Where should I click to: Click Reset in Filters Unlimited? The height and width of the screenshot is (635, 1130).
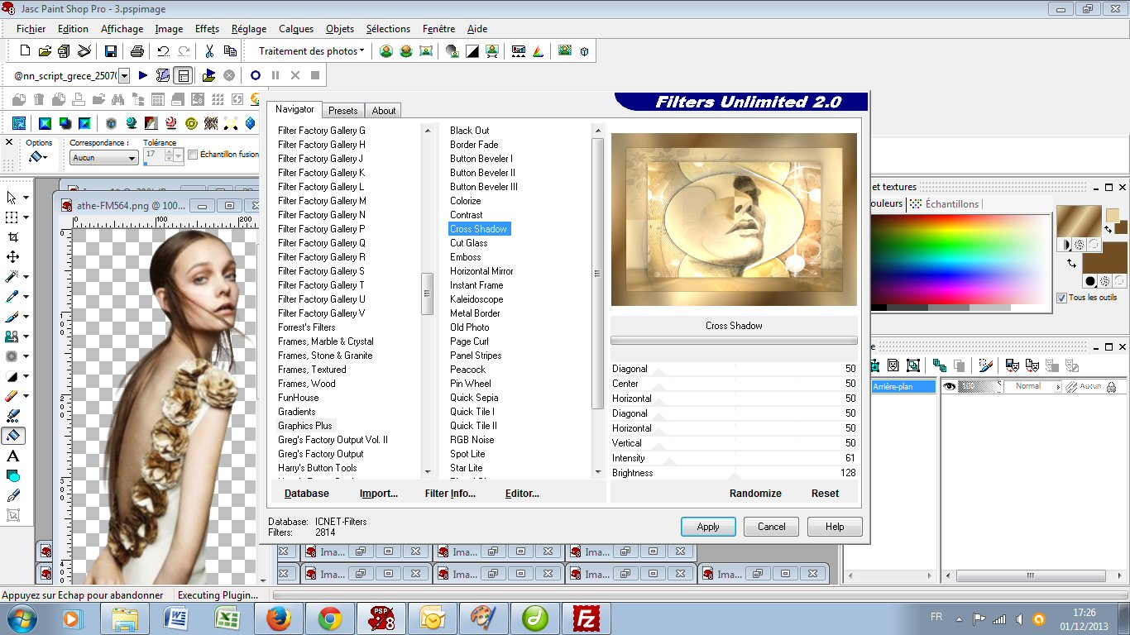point(825,494)
